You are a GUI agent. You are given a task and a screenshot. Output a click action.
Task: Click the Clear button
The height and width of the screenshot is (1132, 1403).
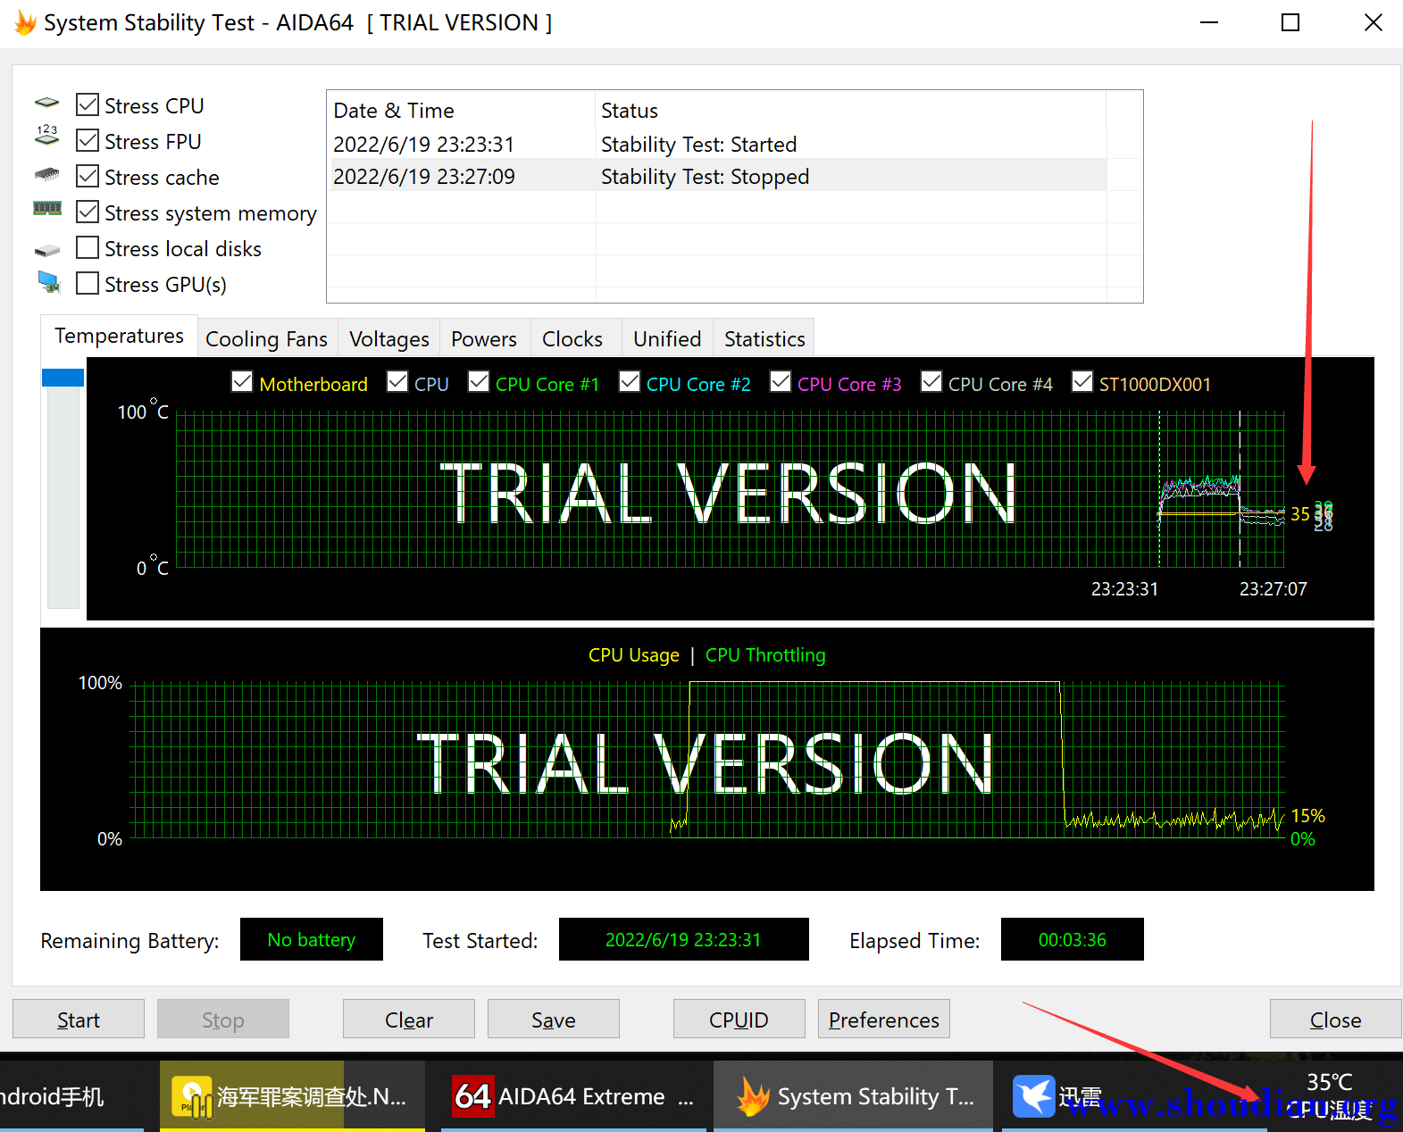tap(409, 1019)
